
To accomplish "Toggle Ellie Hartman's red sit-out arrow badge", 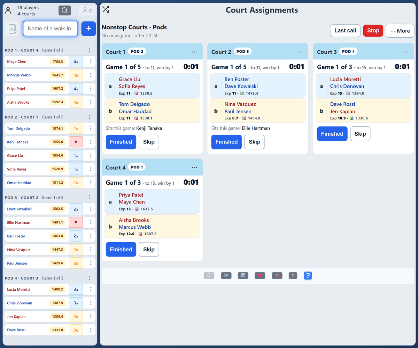I will pyautogui.click(x=76, y=222).
